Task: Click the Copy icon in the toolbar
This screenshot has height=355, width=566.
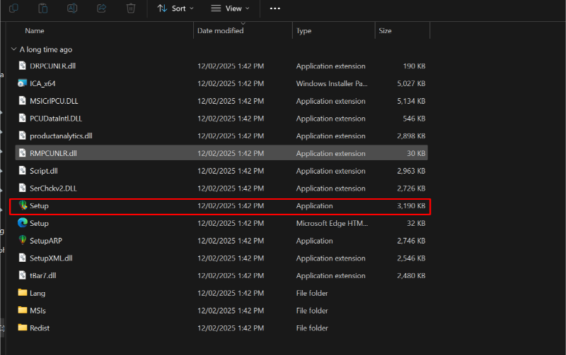Action: (x=13, y=8)
